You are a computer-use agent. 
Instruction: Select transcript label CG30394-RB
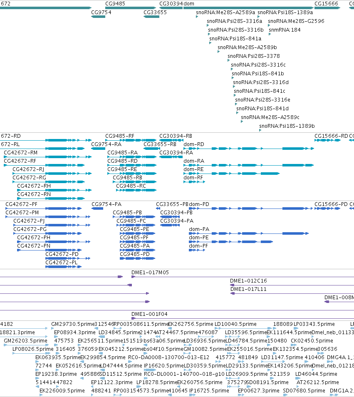click(x=176, y=136)
